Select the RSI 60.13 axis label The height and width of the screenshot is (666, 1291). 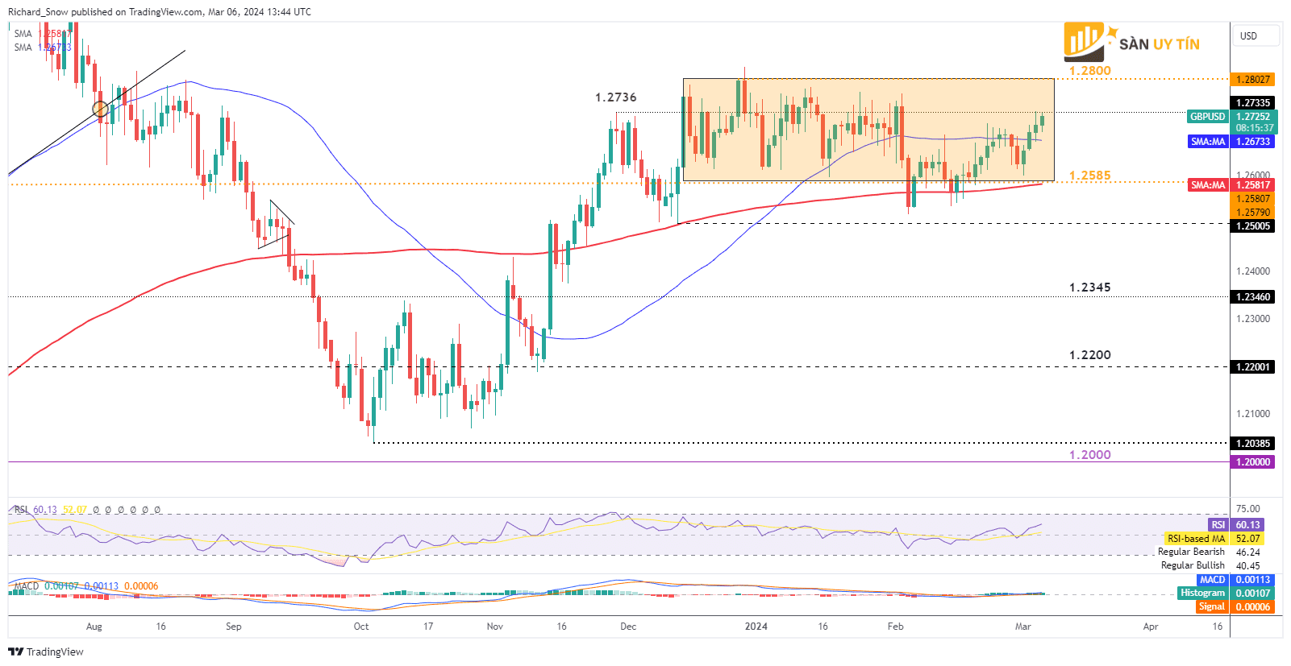pyautogui.click(x=1236, y=524)
